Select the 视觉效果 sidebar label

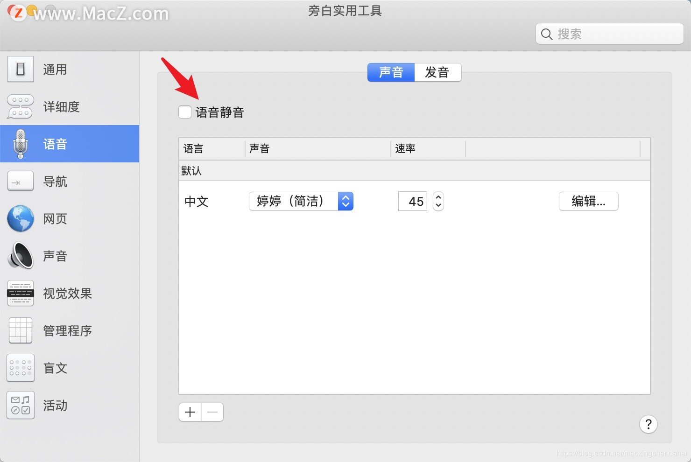coord(67,294)
